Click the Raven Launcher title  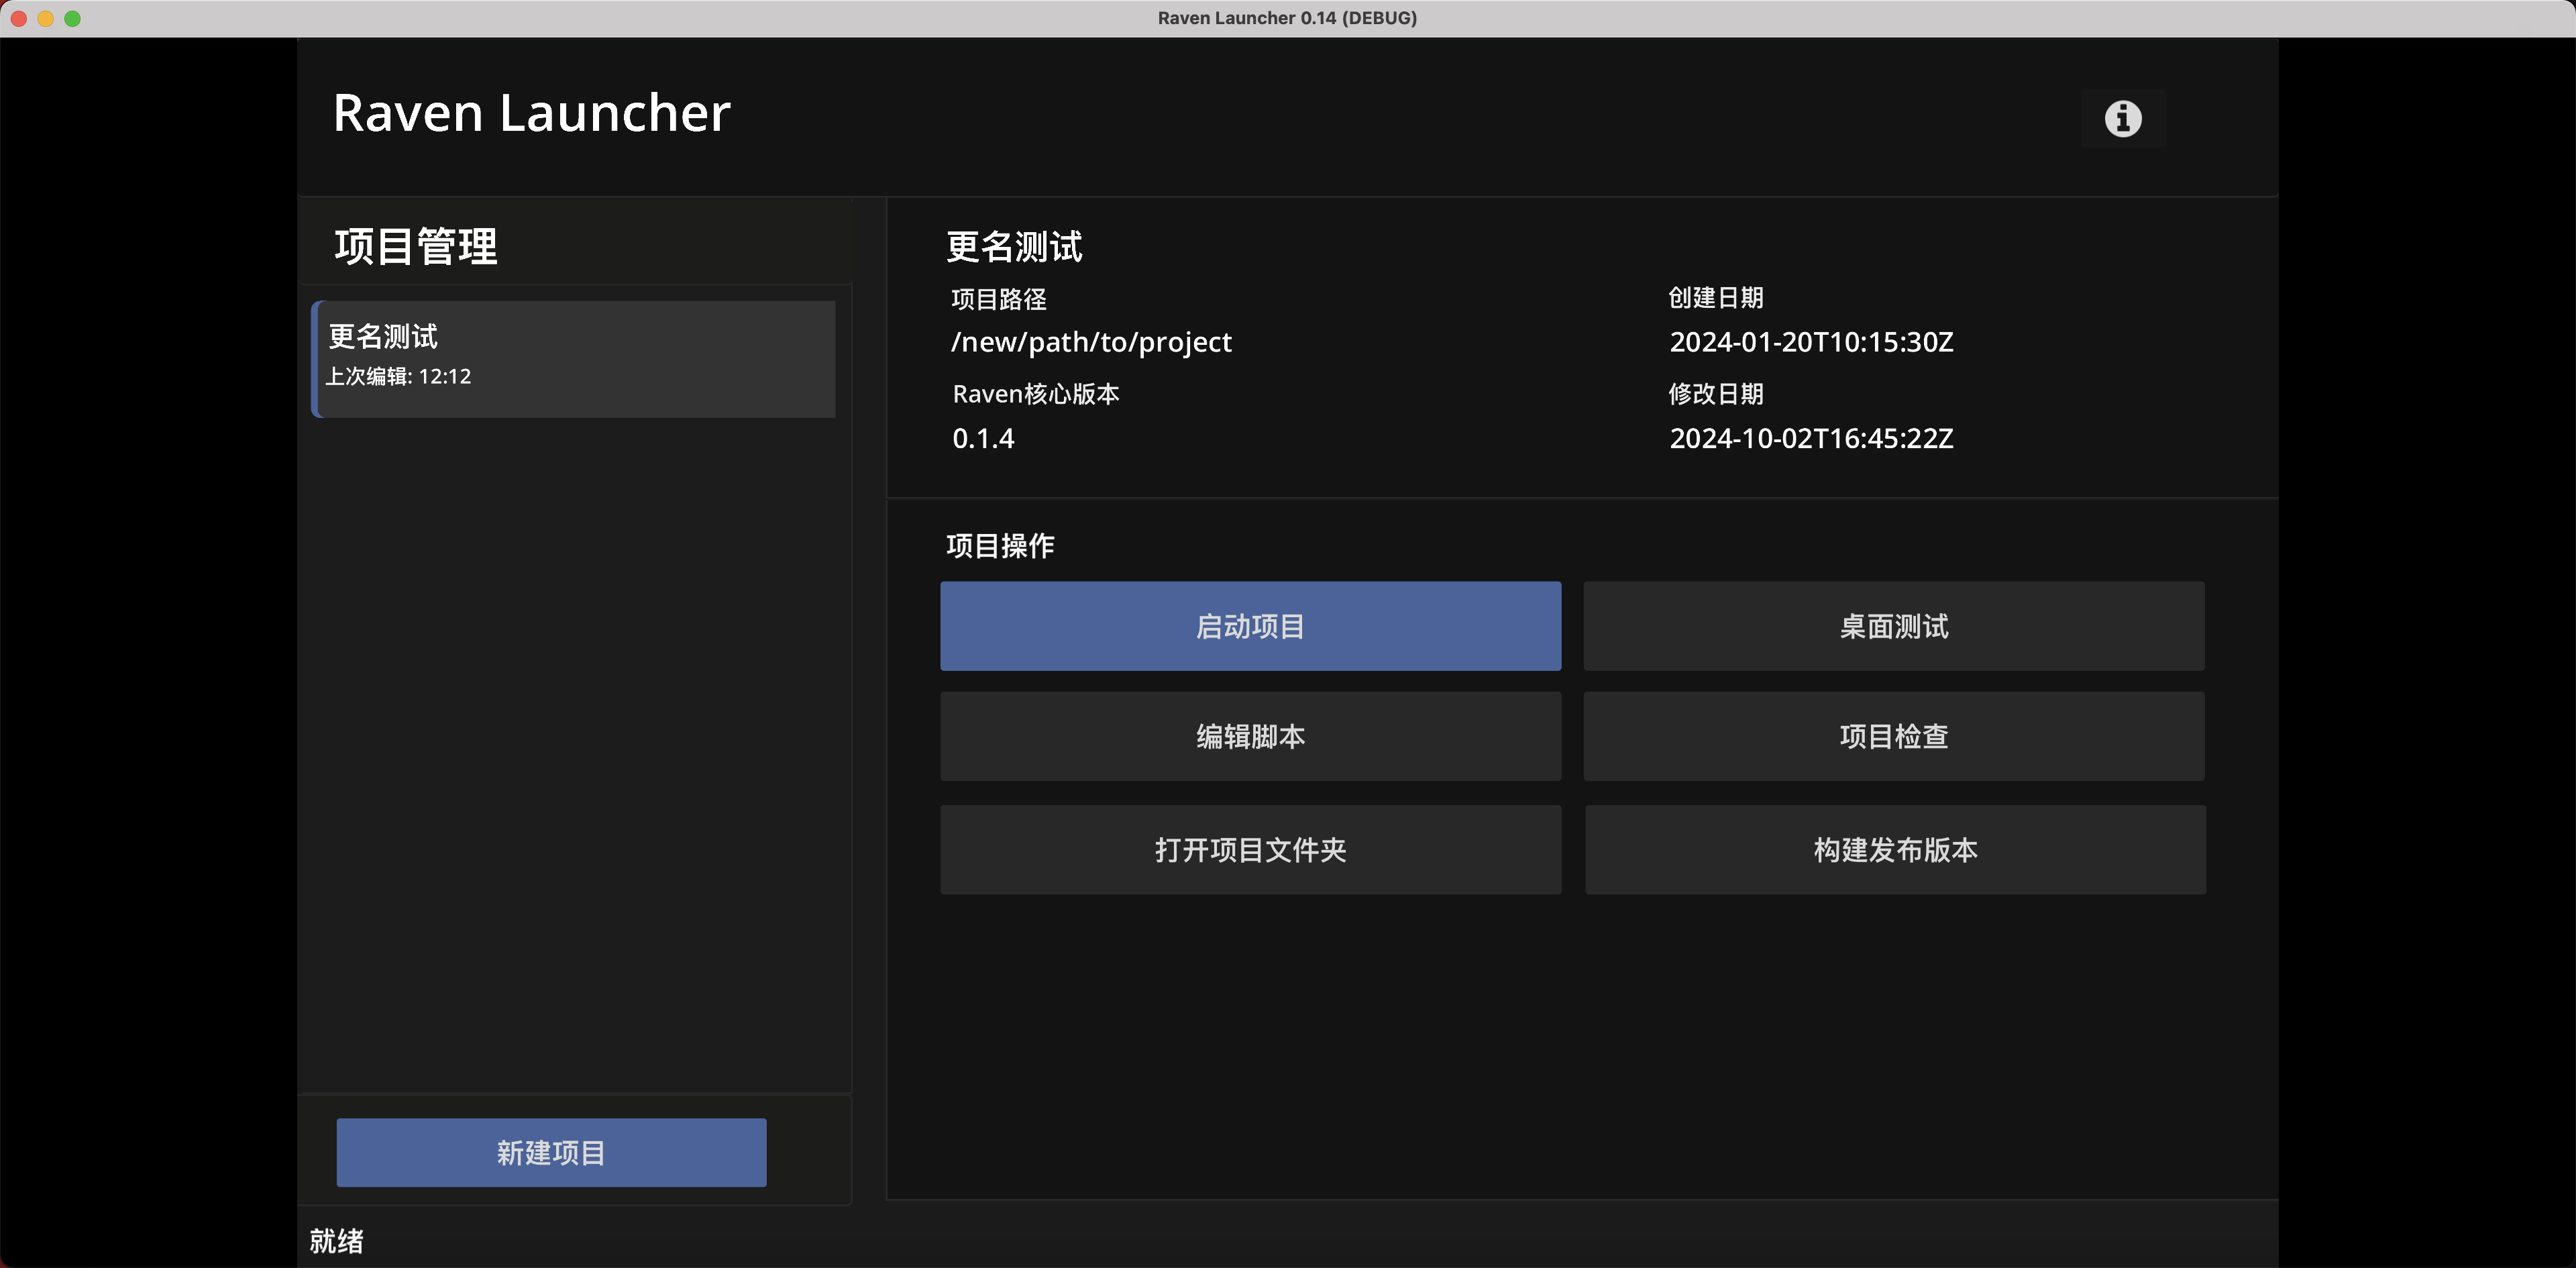pos(531,113)
